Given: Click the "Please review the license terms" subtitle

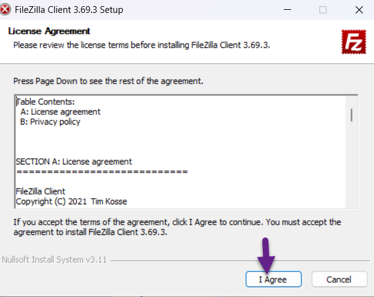Looking at the screenshot, I should (142, 45).
